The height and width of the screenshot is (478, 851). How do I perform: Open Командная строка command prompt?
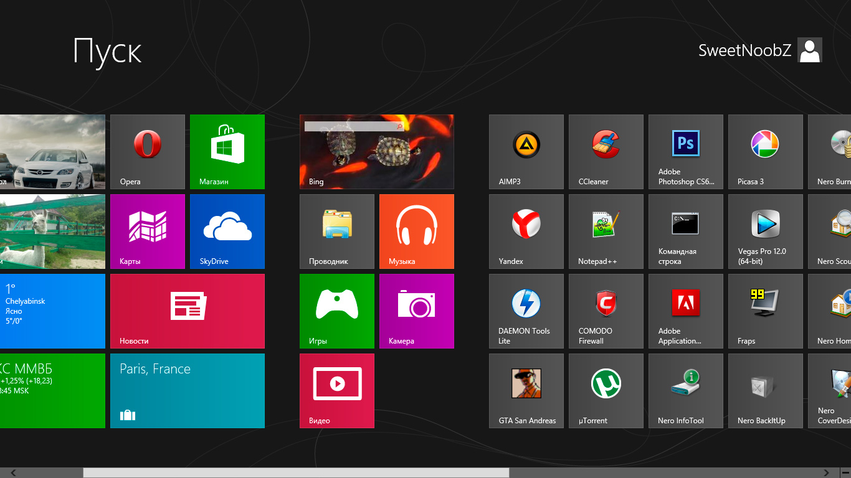[x=686, y=232]
